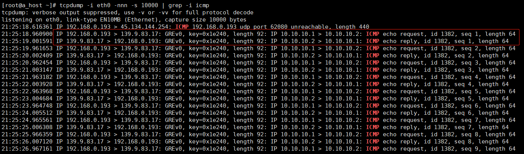This screenshot has height=154, width=524.
Task: Click the echo request seq 9 text
Action: [x=449, y=149]
